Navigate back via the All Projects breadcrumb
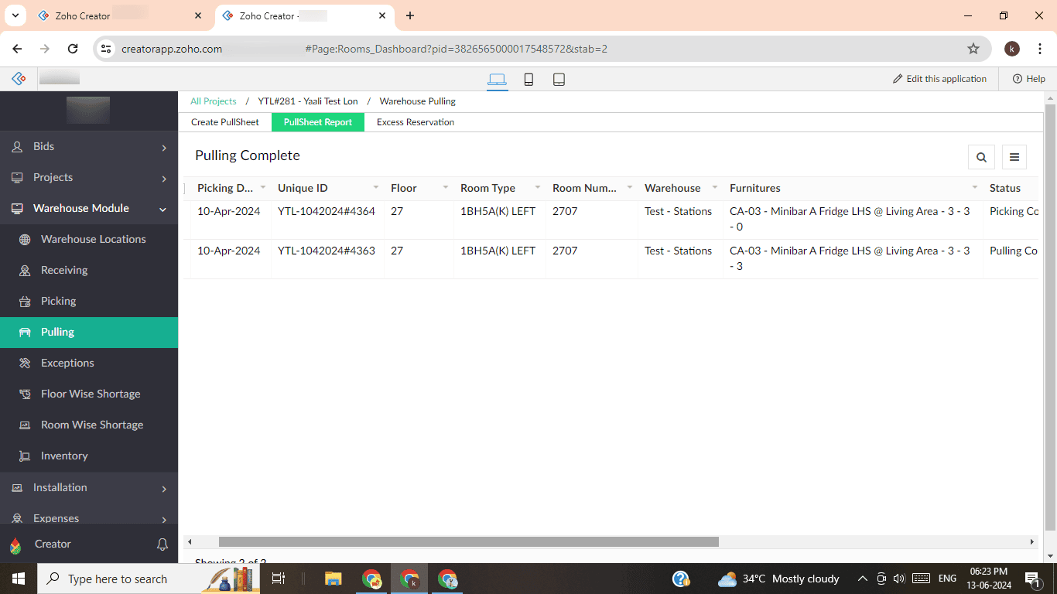Screen dimensions: 1057x594 [x=213, y=101]
